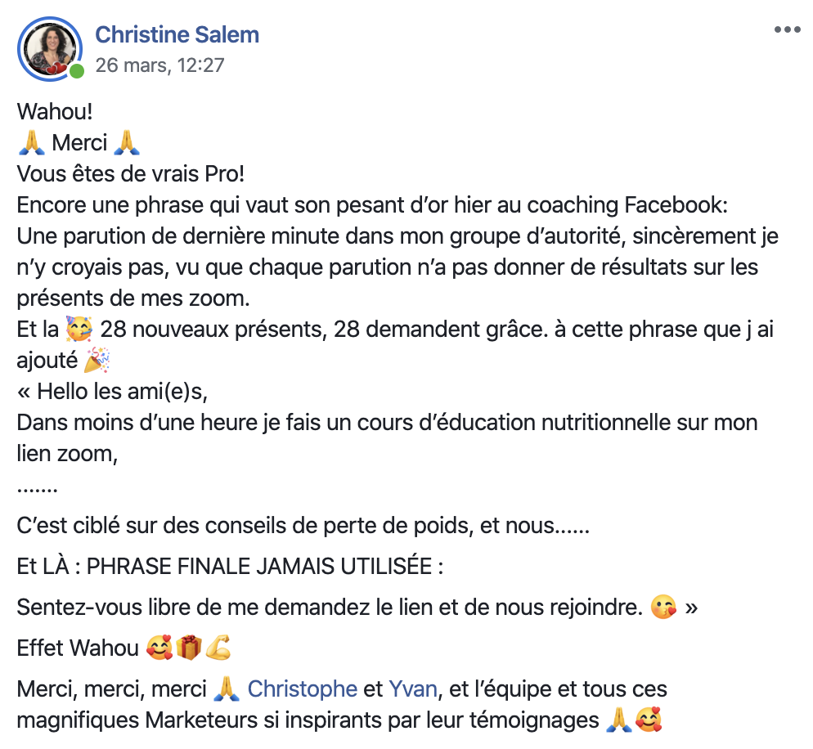Open the tagged Christophe profile link

pyautogui.click(x=303, y=689)
